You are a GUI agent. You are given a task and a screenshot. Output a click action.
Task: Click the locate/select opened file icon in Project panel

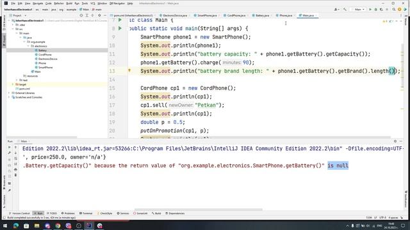coord(81,15)
